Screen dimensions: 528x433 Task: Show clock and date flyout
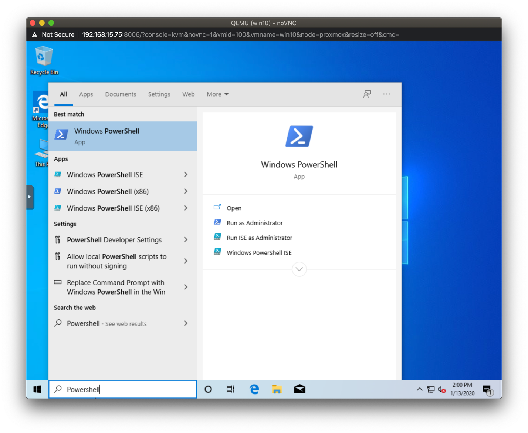[x=462, y=389]
